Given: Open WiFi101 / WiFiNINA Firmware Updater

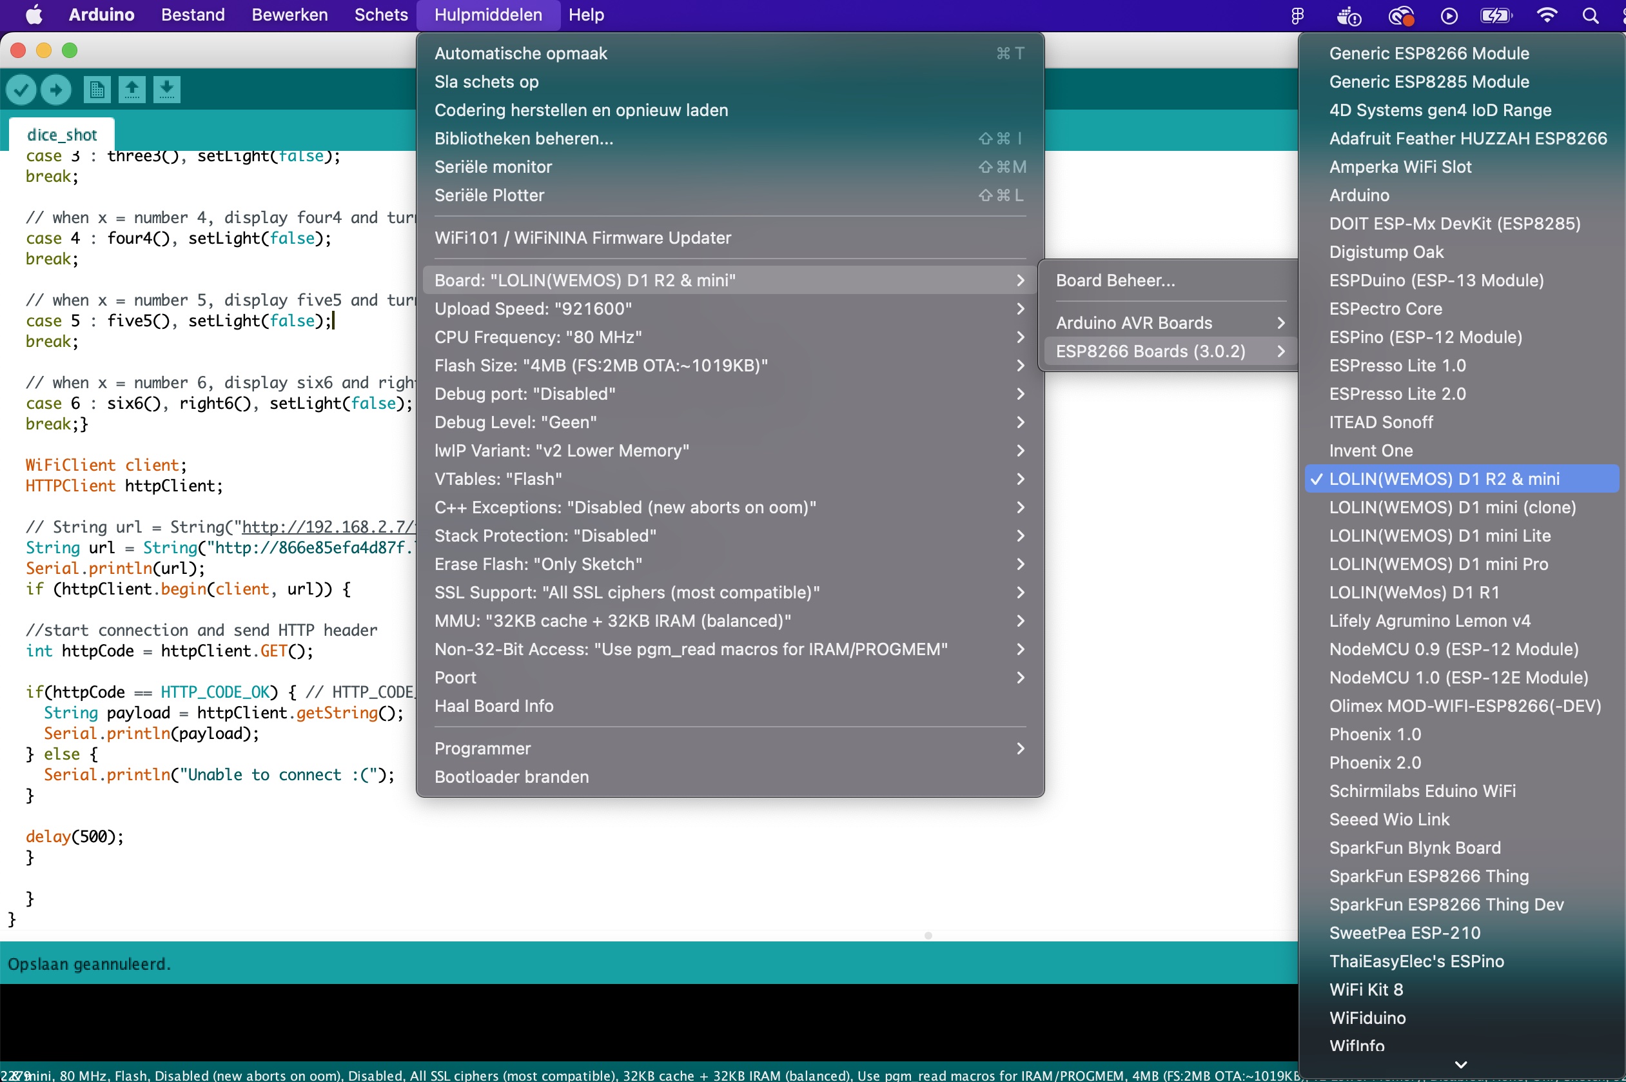Looking at the screenshot, I should [730, 237].
